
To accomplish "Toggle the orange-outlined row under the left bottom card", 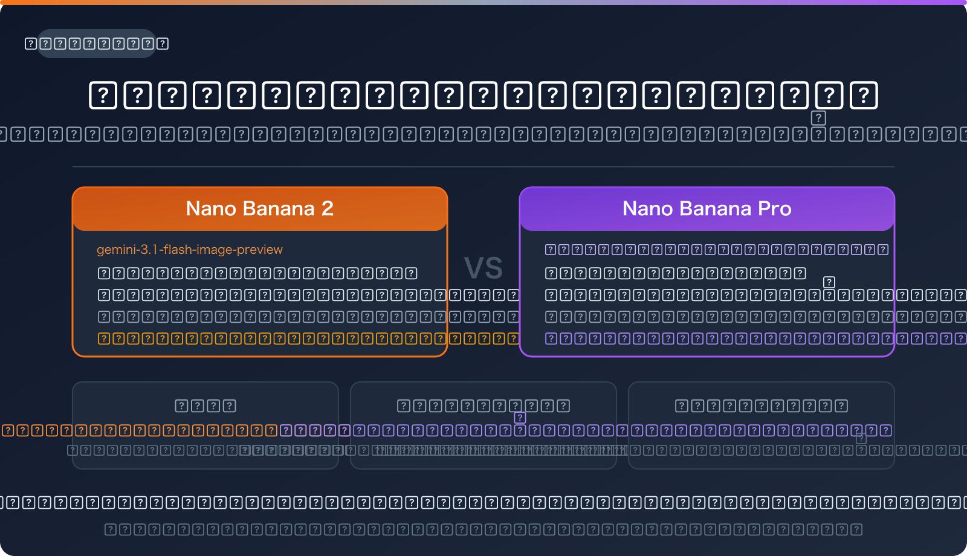I will (151, 431).
